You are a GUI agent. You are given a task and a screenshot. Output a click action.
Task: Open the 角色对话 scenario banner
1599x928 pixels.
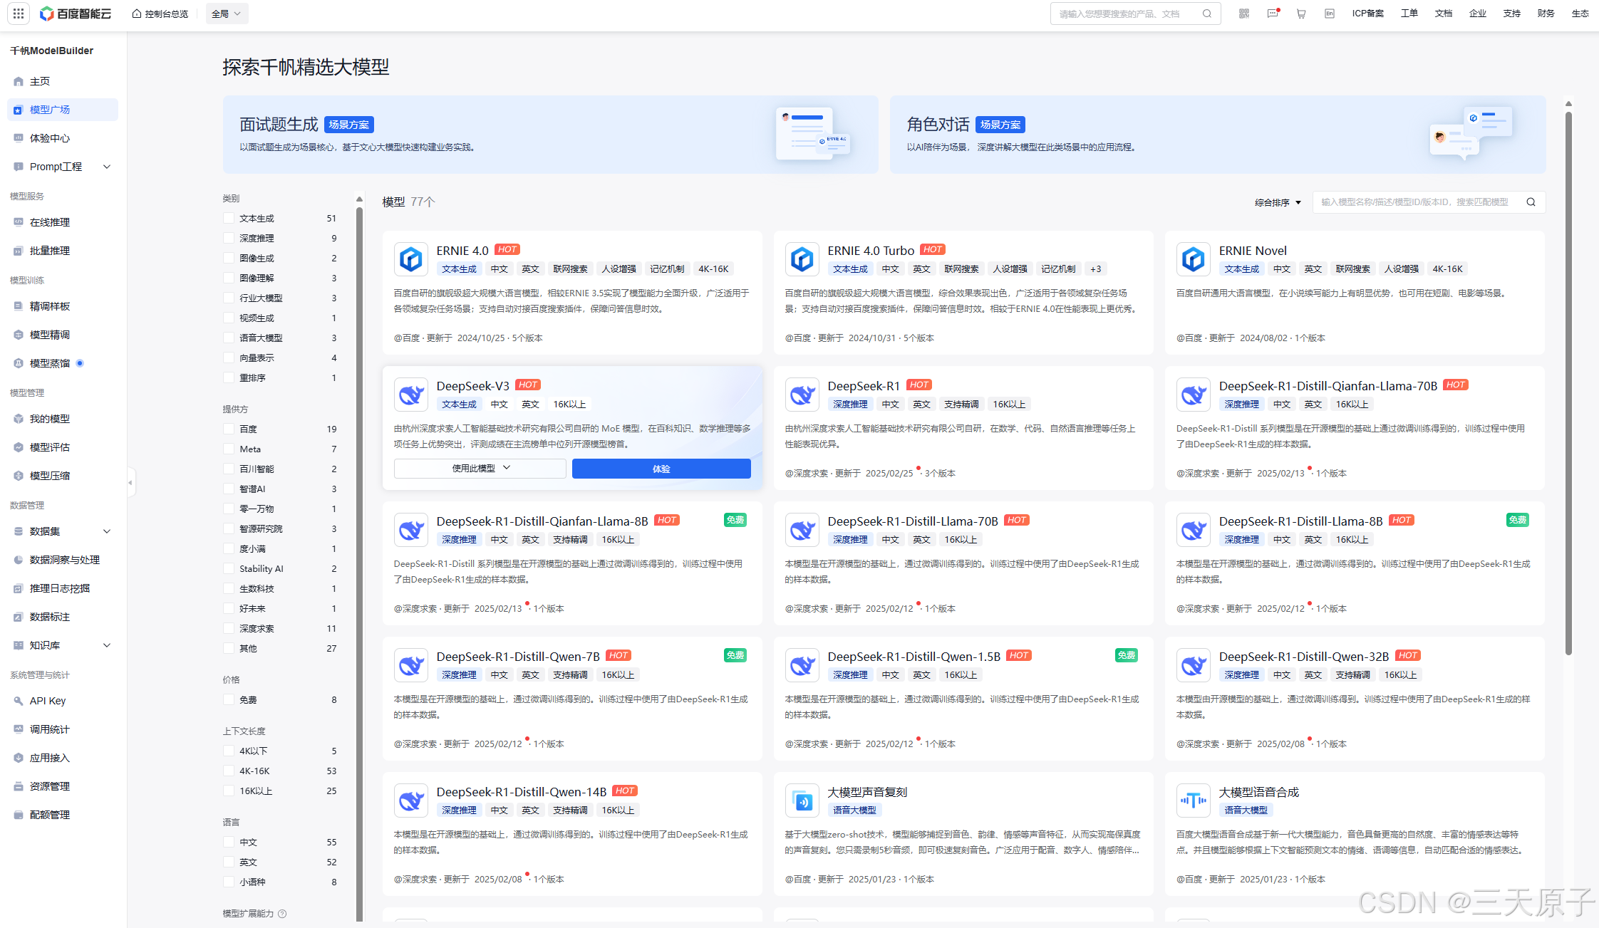1218,135
